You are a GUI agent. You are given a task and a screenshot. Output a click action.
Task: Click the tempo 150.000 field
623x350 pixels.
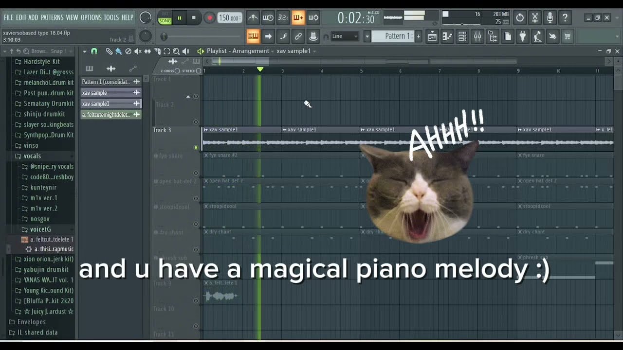(x=229, y=18)
